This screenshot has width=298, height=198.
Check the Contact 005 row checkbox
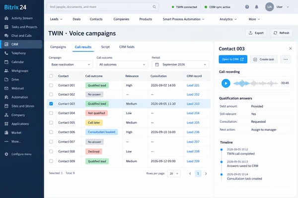click(x=51, y=123)
